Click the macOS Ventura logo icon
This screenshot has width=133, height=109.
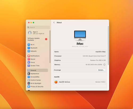click(56, 82)
